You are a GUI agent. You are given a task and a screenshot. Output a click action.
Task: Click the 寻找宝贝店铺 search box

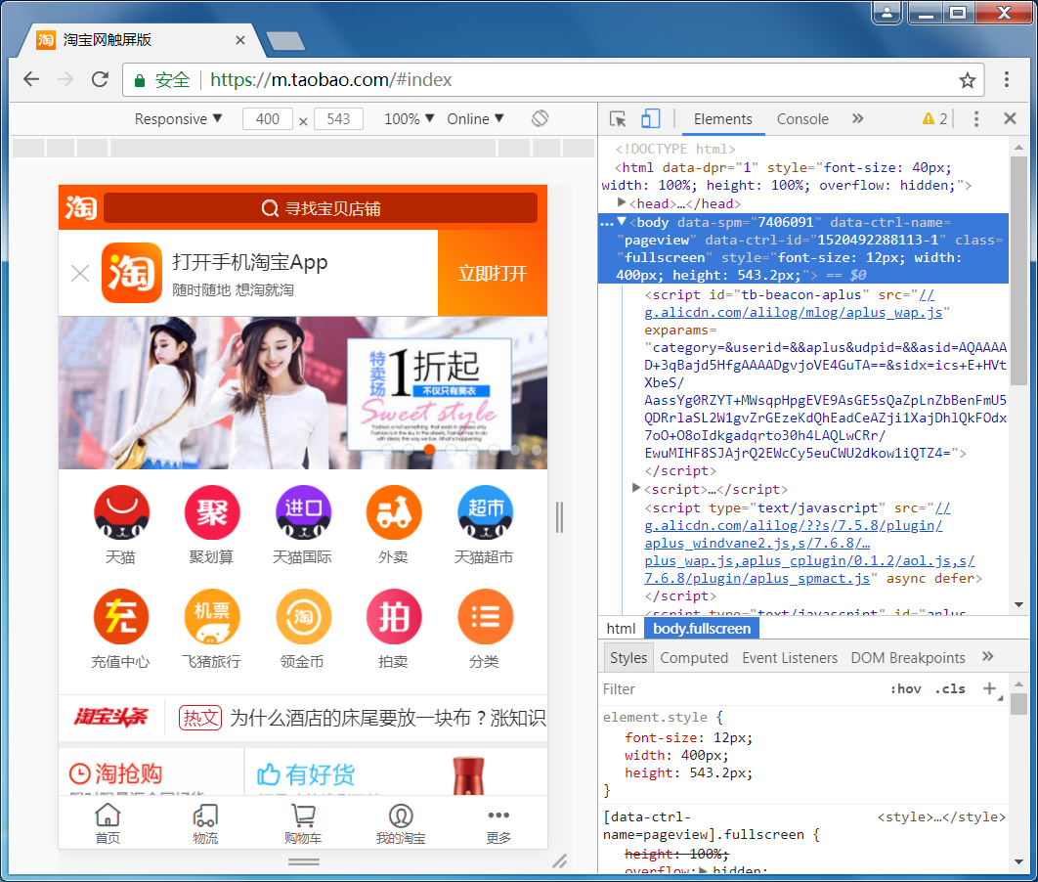pos(321,208)
